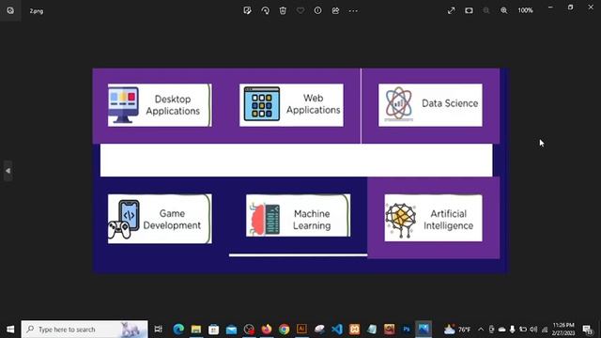Click the Game Development card
The image size is (601, 338).
click(x=160, y=219)
